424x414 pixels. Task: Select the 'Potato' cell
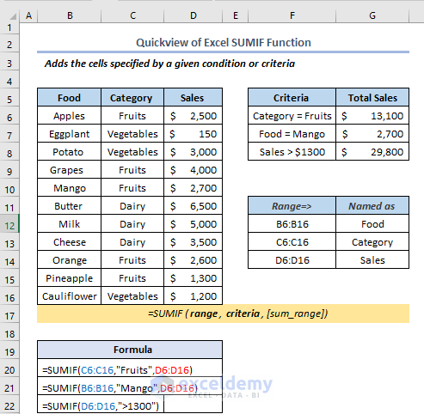(x=69, y=152)
